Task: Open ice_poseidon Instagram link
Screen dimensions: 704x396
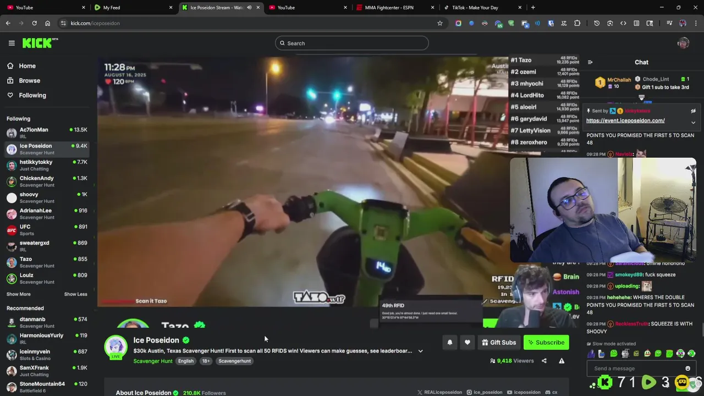Action: click(x=485, y=392)
